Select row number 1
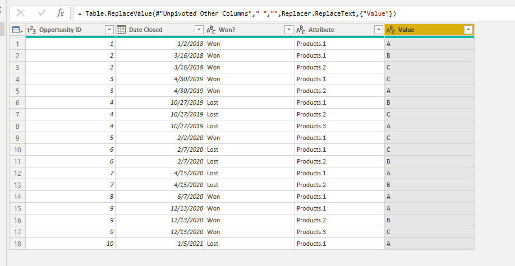 (x=17, y=44)
